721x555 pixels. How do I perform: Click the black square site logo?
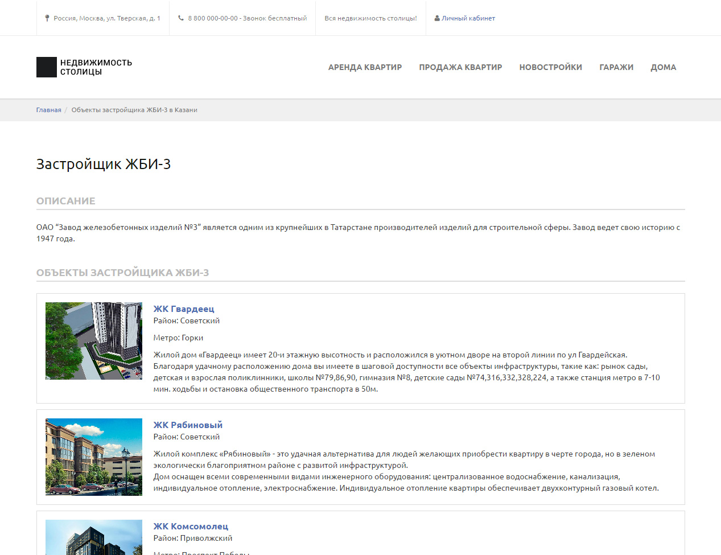pos(47,67)
